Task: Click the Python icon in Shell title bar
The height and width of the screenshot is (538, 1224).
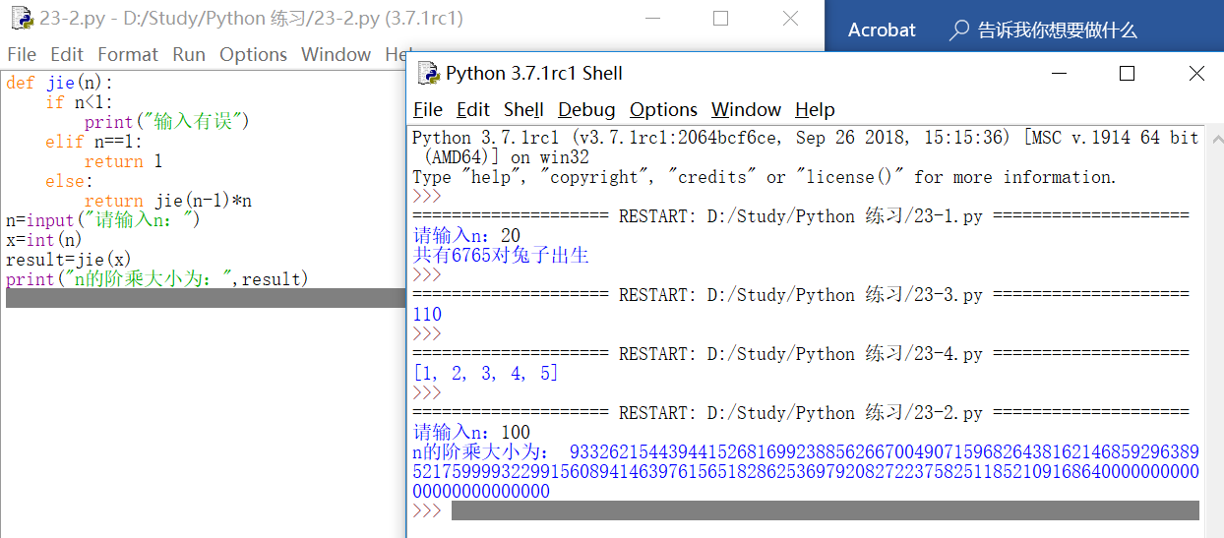Action: [428, 73]
